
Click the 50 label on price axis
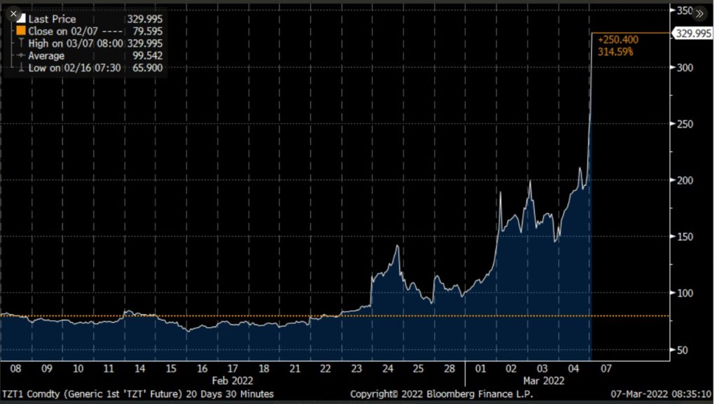pyautogui.click(x=682, y=350)
